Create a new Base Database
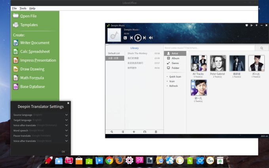Screen dimensions: 269x168 pyautogui.click(x=29, y=87)
